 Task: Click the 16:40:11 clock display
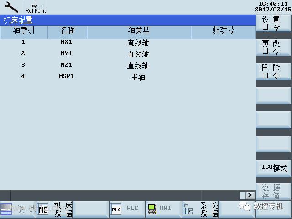click(x=273, y=4)
